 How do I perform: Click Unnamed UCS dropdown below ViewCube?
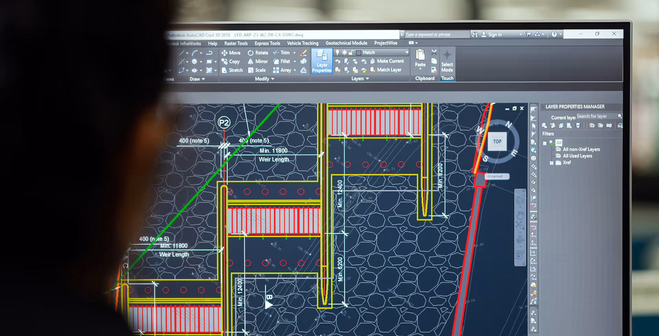(497, 176)
